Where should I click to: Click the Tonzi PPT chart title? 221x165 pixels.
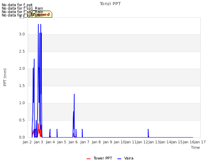[110, 4]
